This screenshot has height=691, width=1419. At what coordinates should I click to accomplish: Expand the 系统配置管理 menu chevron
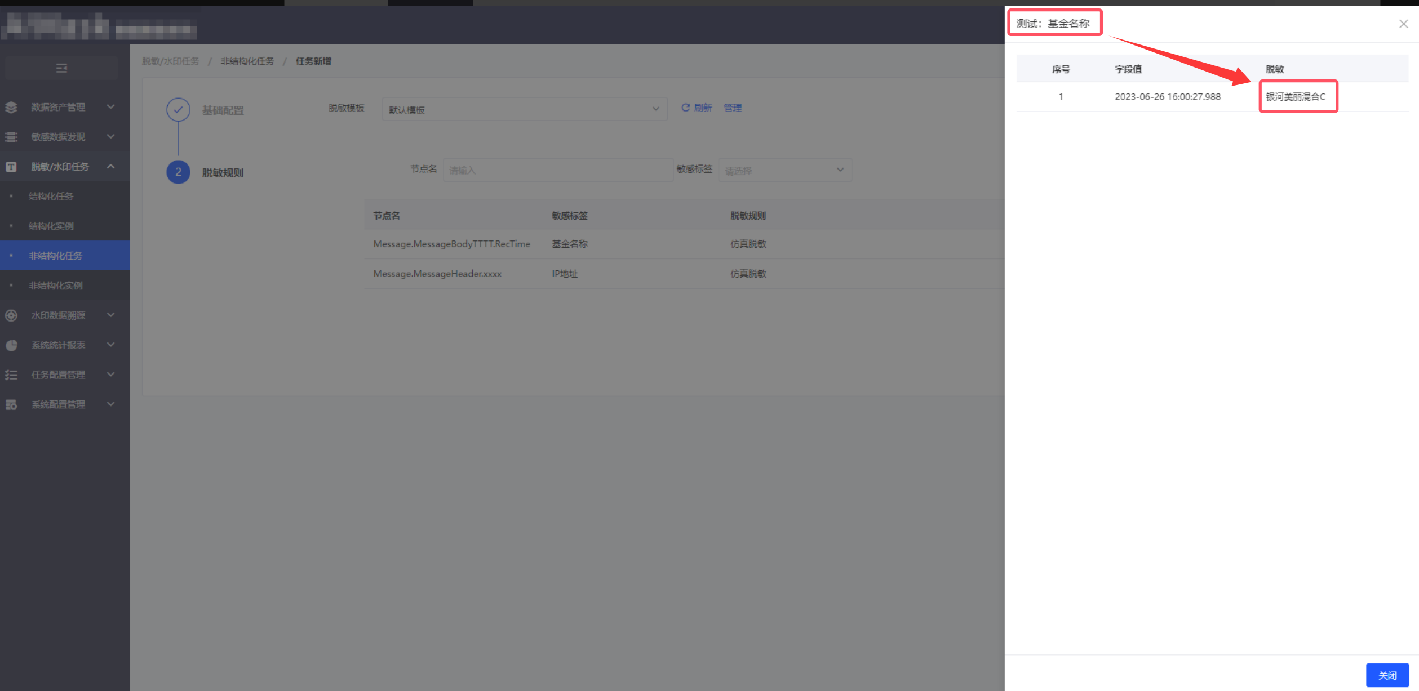point(111,404)
